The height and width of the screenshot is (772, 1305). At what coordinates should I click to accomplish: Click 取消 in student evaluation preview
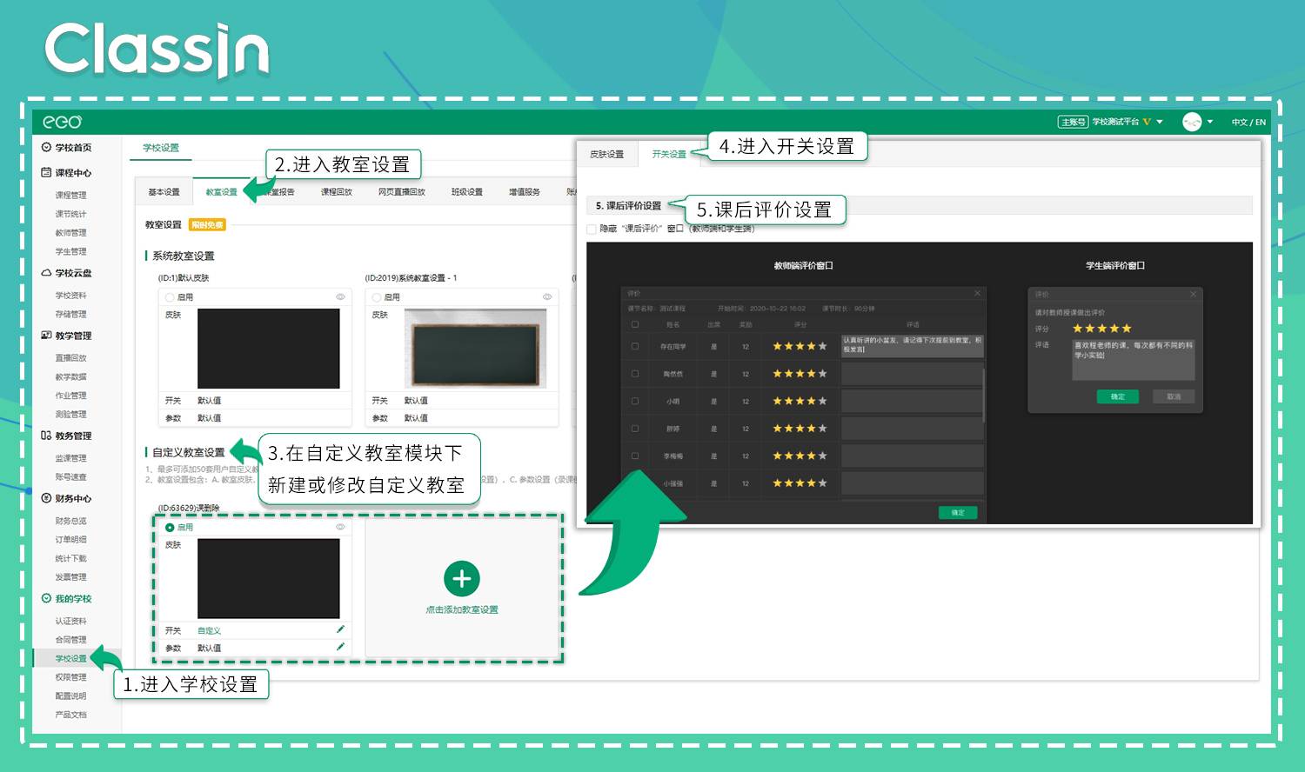1174,396
